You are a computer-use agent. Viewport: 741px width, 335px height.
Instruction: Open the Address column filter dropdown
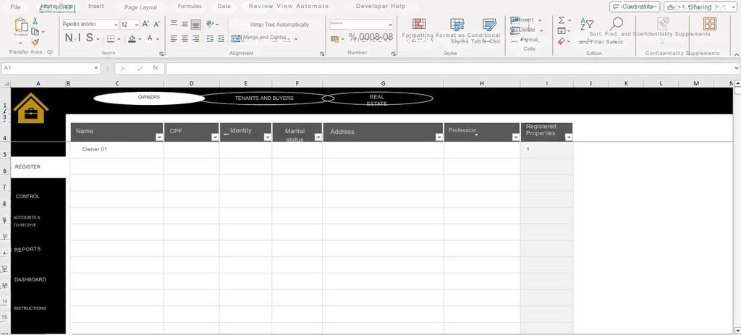[438, 137]
